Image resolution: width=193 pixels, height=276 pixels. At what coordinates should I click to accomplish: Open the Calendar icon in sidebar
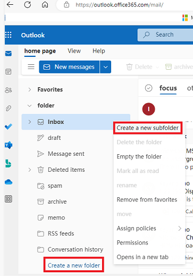[x=9, y=72]
